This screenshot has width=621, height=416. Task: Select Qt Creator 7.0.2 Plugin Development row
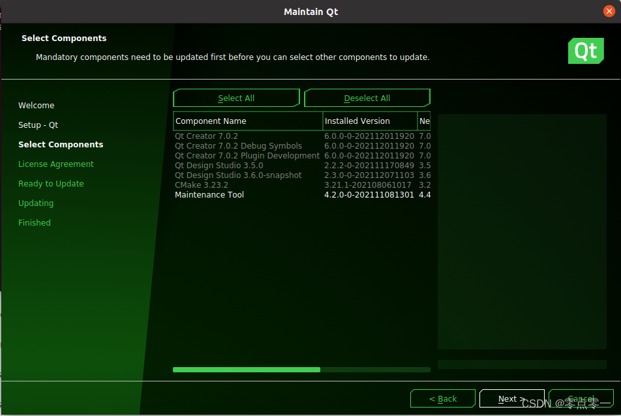(302, 156)
